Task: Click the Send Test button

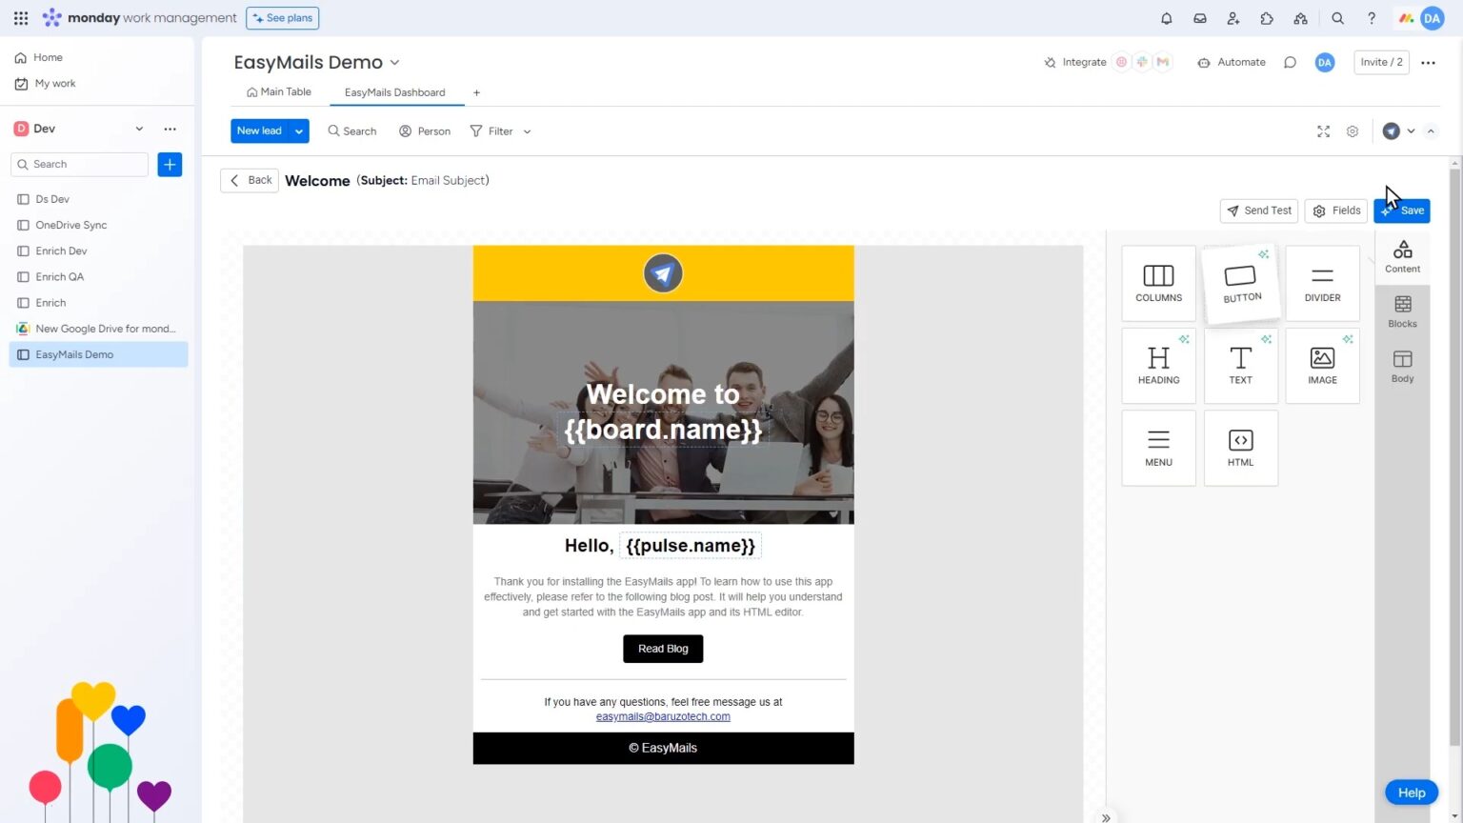Action: click(x=1258, y=210)
